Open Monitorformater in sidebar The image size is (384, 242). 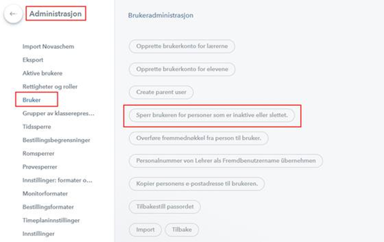tap(45, 193)
